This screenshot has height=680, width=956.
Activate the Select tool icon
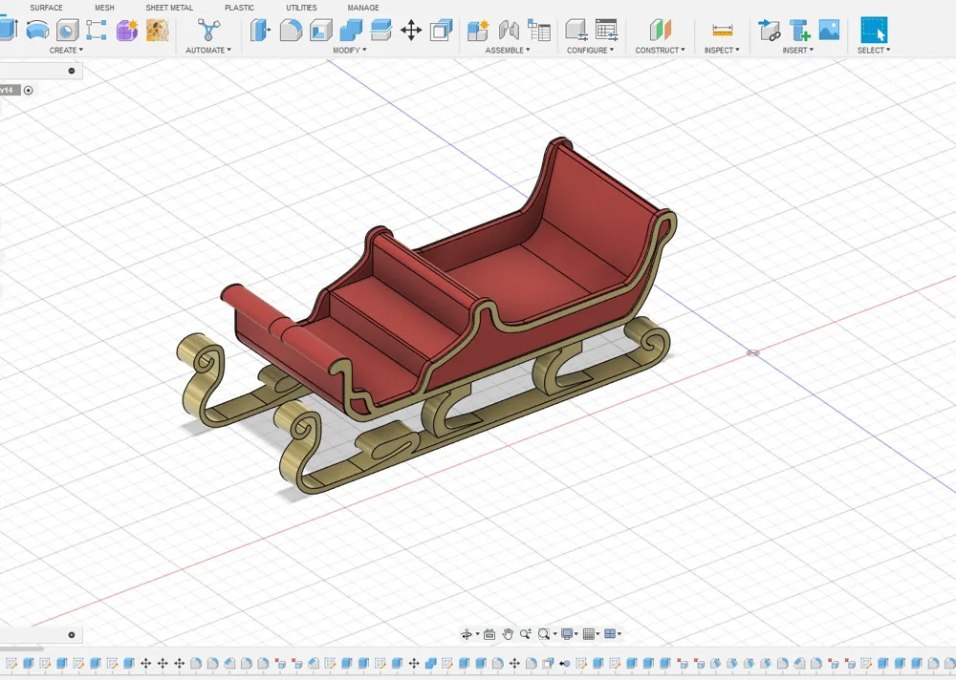pos(874,30)
